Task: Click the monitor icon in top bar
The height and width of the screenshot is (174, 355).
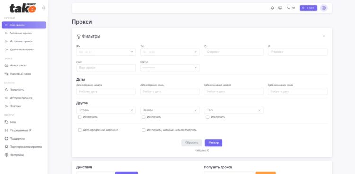Action: click(280, 8)
